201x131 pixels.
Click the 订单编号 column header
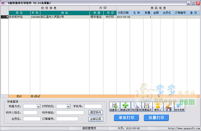click(180, 13)
